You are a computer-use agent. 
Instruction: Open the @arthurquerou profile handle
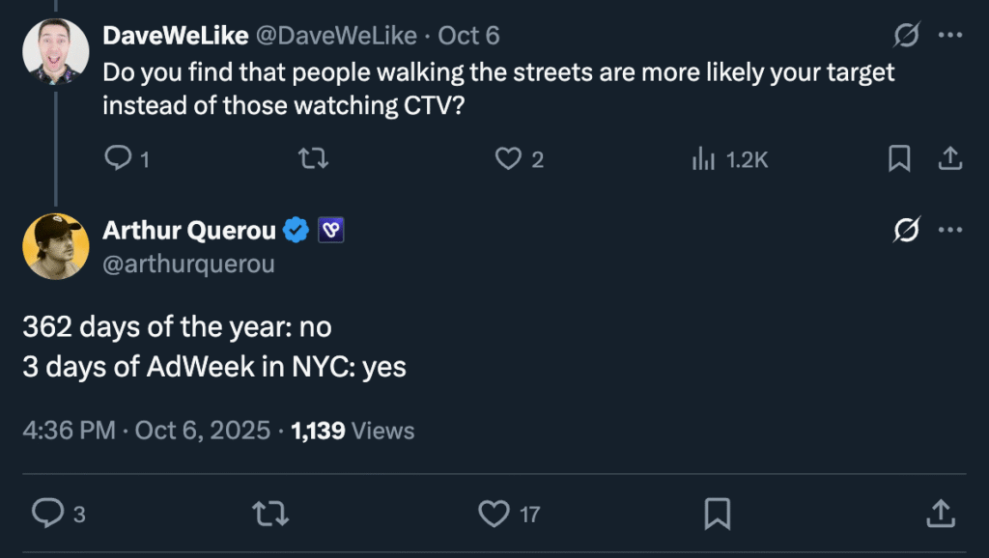click(x=188, y=264)
